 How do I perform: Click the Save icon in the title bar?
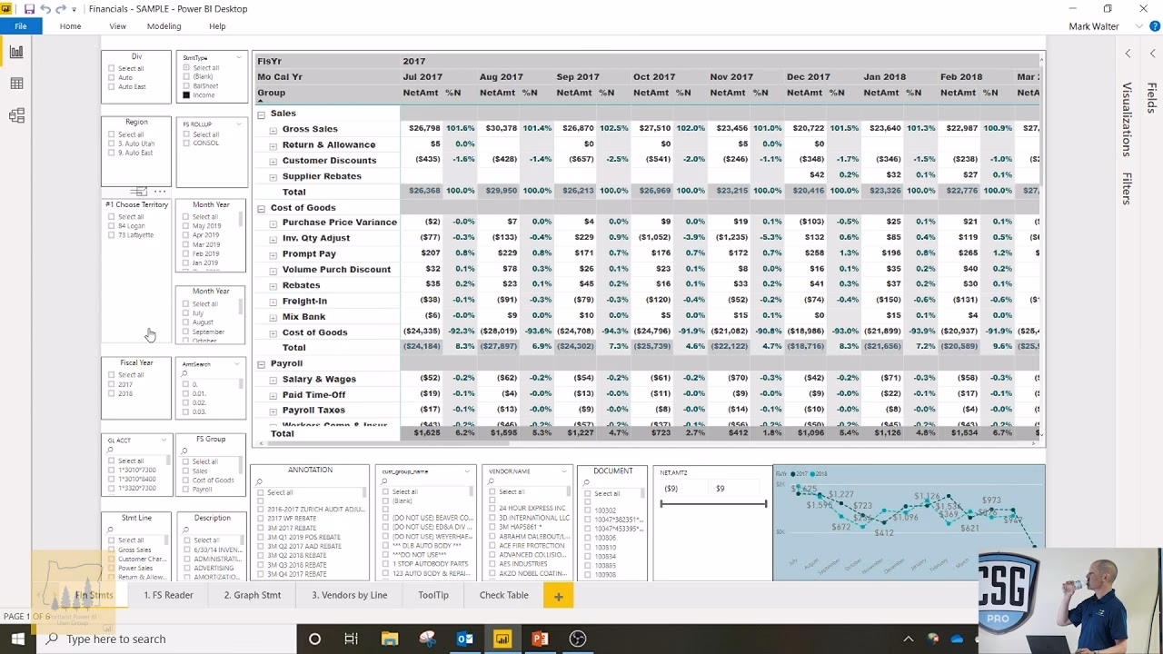29,9
